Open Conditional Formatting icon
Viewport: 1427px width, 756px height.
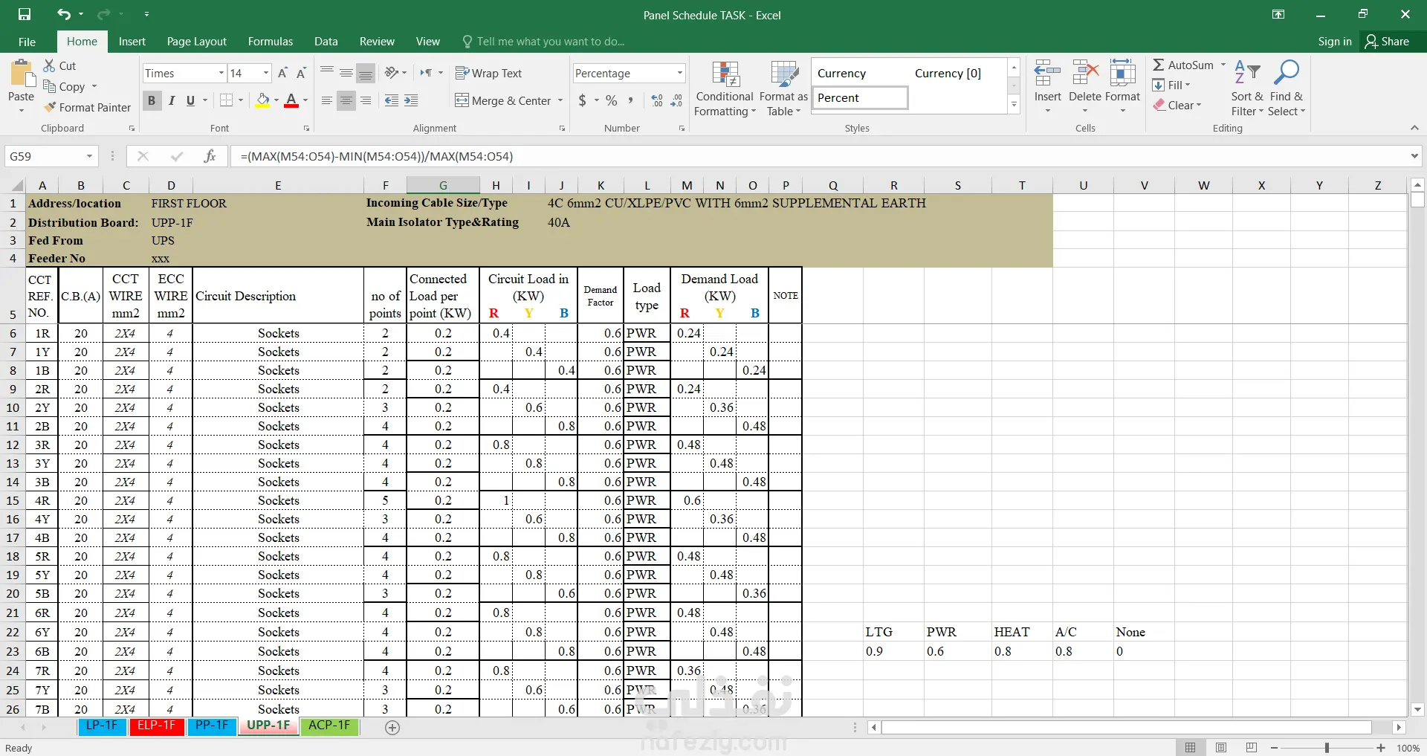[x=725, y=74]
